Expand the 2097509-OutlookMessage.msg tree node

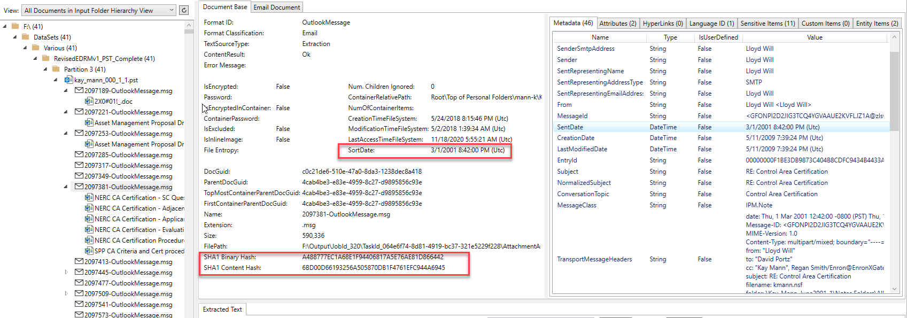[66, 294]
